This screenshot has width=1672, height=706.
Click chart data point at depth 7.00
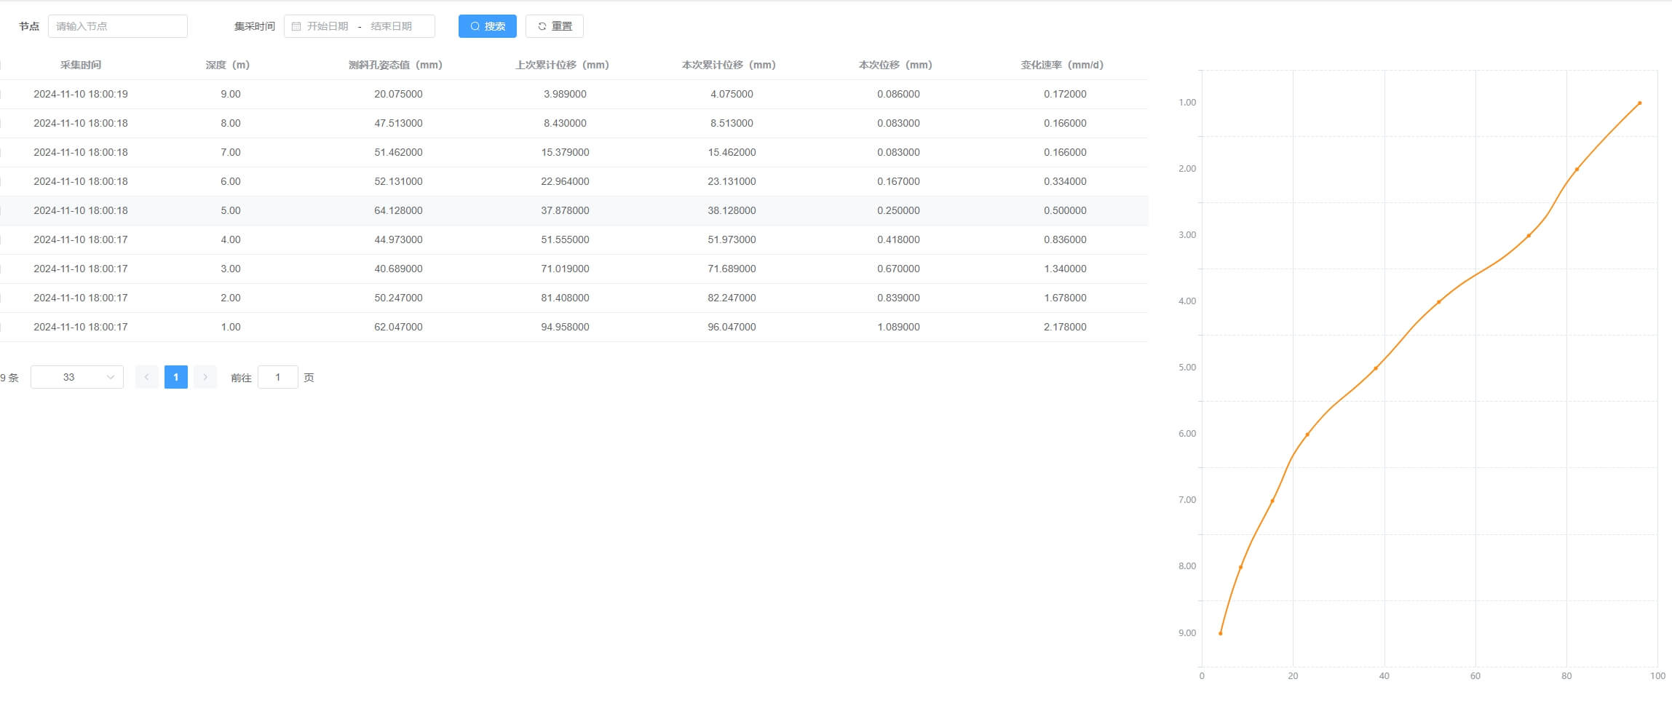pos(1272,501)
